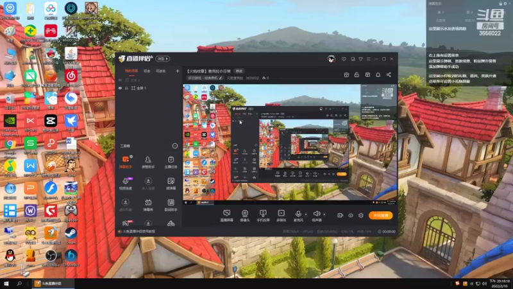Click the store box icon beside bell

pos(367,74)
